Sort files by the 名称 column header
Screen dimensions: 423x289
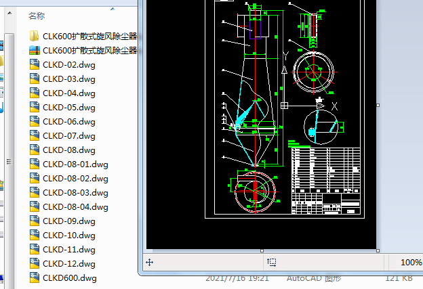[x=37, y=16]
